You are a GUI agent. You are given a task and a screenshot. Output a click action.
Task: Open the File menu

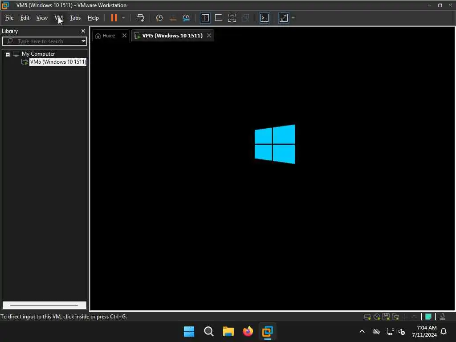click(x=9, y=18)
